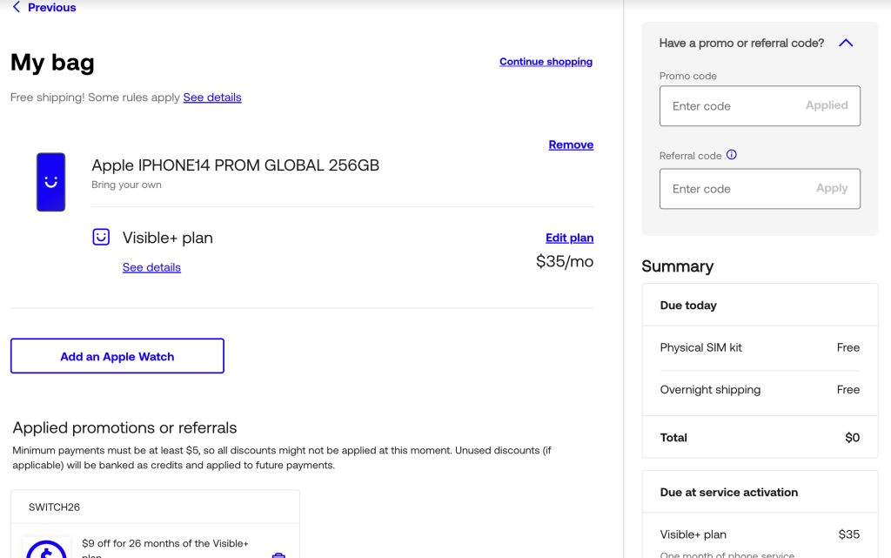The width and height of the screenshot is (891, 558).
Task: Open See details for free shipping
Action: pyautogui.click(x=212, y=97)
